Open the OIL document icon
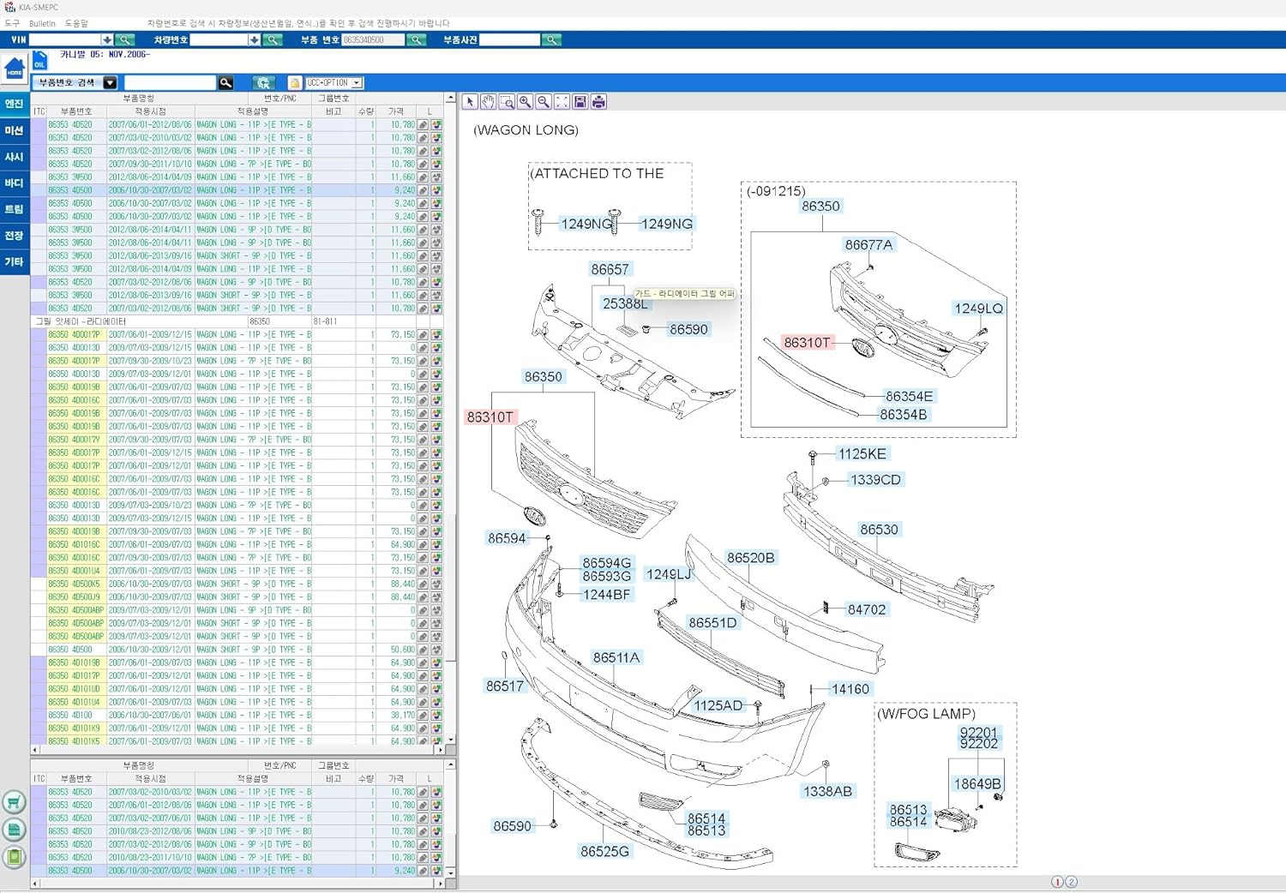 39,61
